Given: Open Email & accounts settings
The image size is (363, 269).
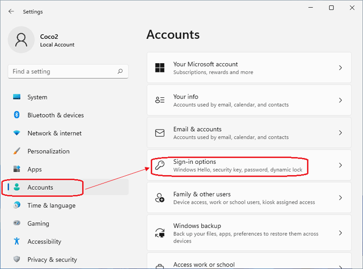Looking at the screenshot, I should coord(249,133).
